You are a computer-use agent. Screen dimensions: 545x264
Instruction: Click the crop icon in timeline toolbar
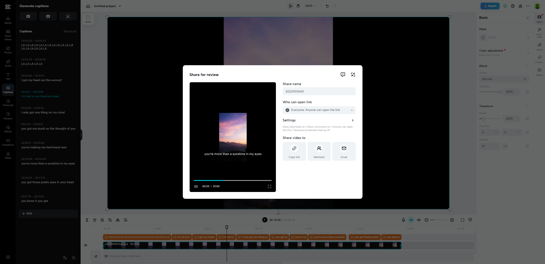[110, 220]
